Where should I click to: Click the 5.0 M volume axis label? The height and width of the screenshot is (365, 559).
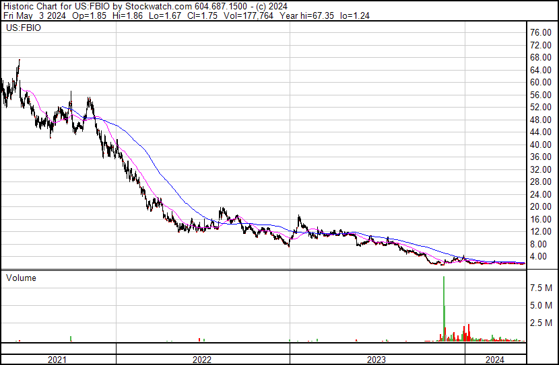[x=541, y=305]
